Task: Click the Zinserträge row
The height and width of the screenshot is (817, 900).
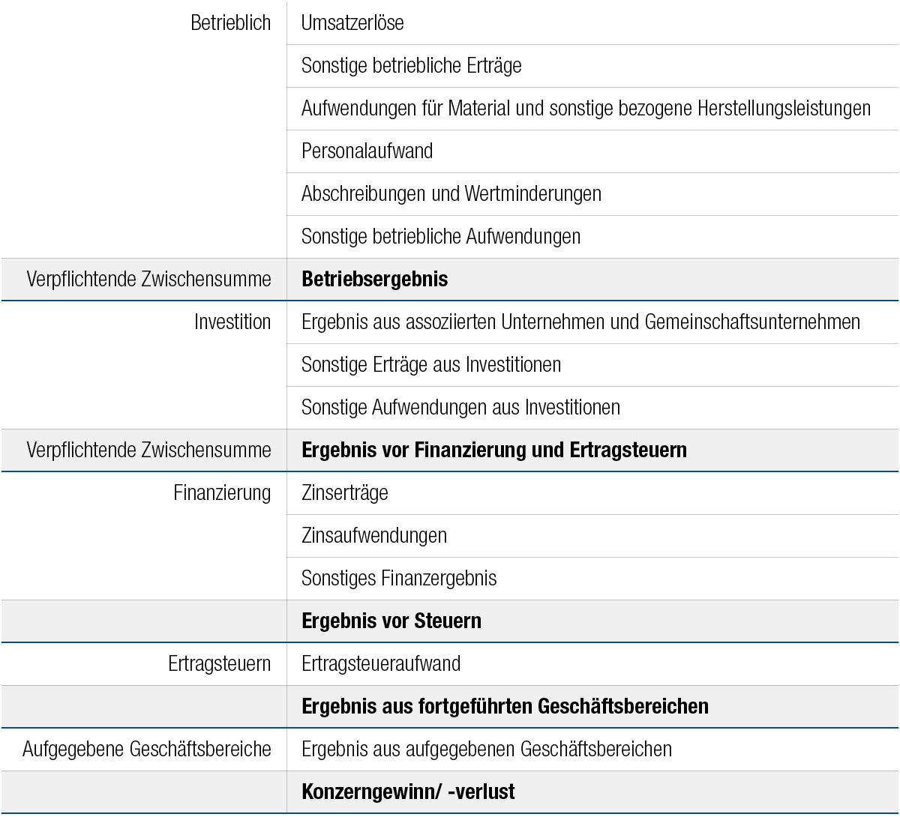Action: [x=344, y=493]
